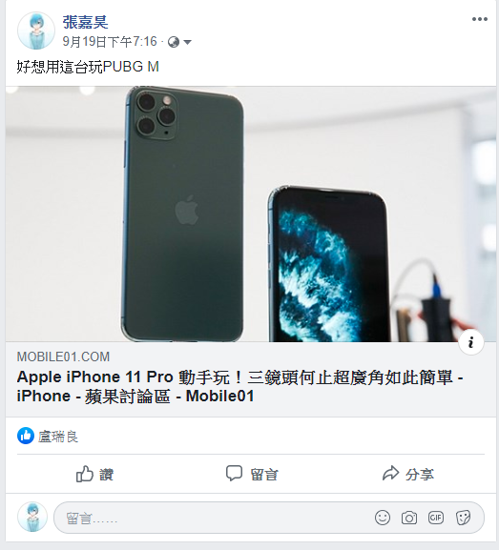The height and width of the screenshot is (550, 499).
Task: View who liked: 盧瑞良
Action: pyautogui.click(x=58, y=437)
